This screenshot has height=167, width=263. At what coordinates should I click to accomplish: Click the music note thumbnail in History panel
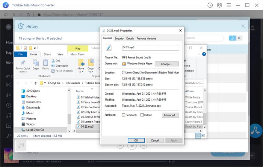(21, 145)
